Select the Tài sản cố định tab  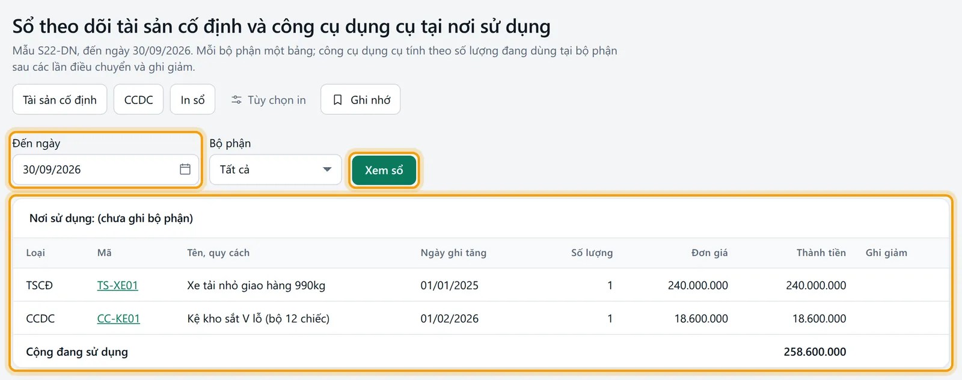tap(60, 99)
